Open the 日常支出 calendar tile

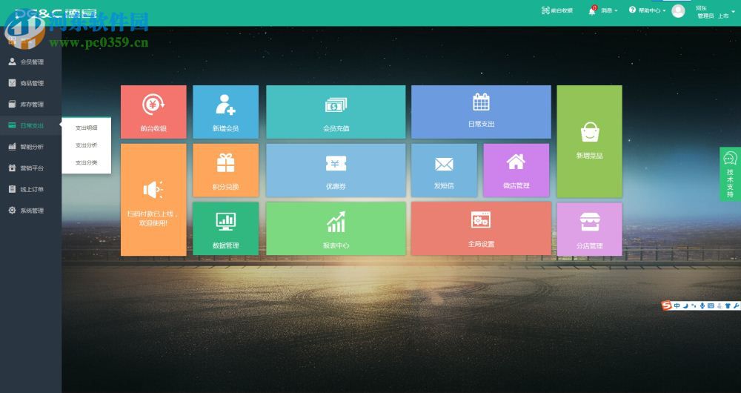[481, 112]
